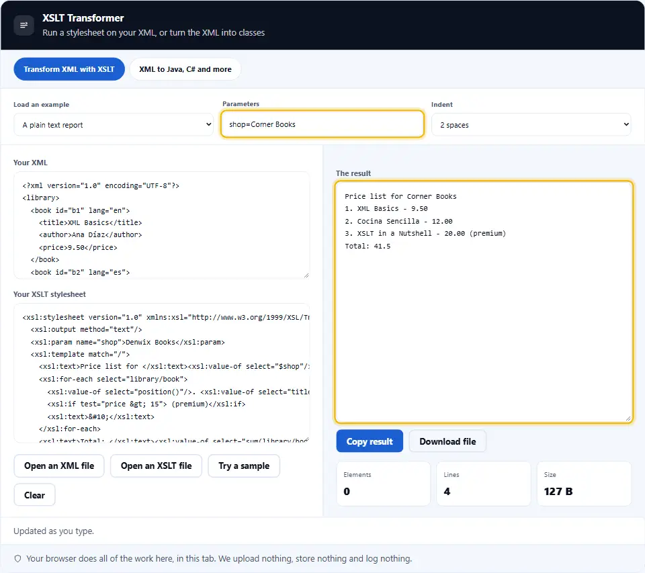Click the xsl:output method="text" line
645x573 pixels.
pyautogui.click(x=87, y=329)
